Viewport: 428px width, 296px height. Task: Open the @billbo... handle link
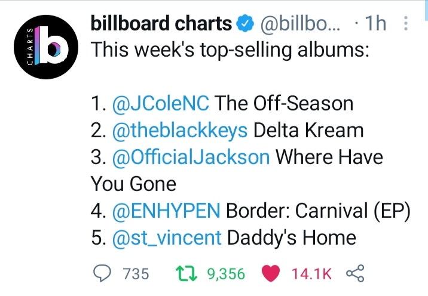coord(300,24)
